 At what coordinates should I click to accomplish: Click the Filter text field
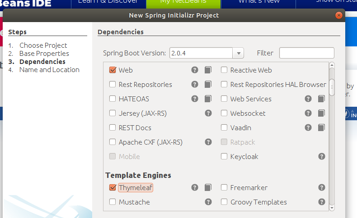click(x=307, y=53)
